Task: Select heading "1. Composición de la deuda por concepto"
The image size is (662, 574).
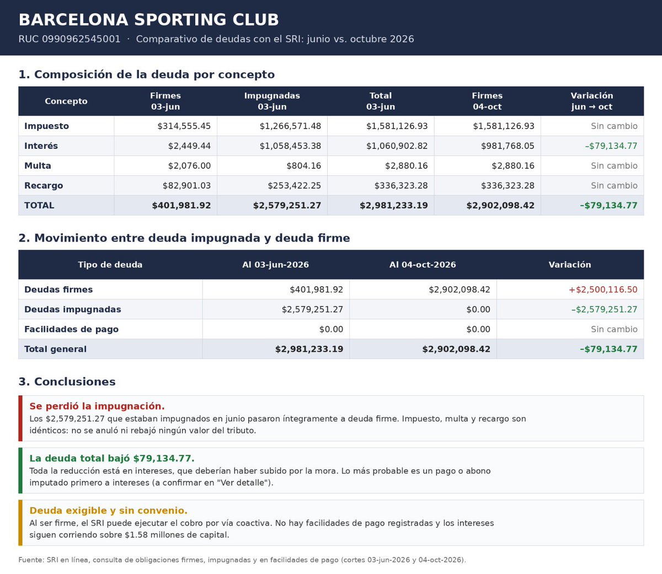Action: 147,74
